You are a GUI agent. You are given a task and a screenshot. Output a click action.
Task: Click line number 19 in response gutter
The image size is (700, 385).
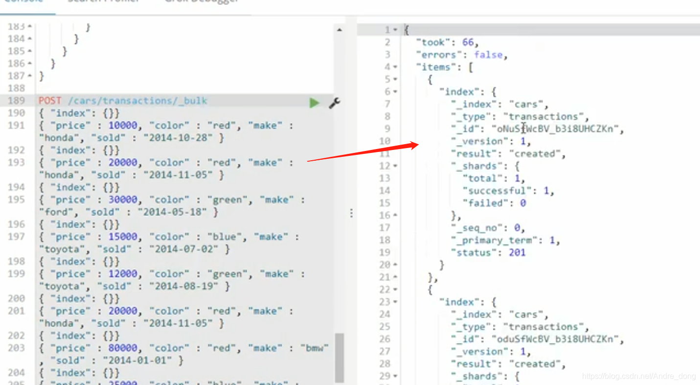pos(384,253)
